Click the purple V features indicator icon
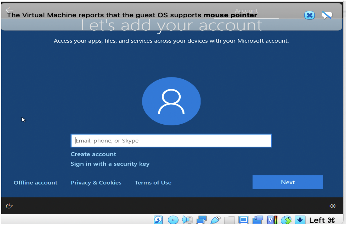Viewport: 347px width, 225px height. click(271, 220)
